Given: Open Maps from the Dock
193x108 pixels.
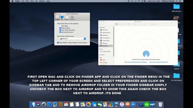Looking at the screenshot, I should coord(83,104).
